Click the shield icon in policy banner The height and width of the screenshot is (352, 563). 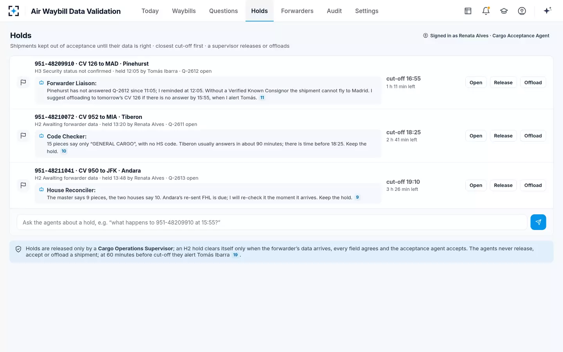(18, 249)
